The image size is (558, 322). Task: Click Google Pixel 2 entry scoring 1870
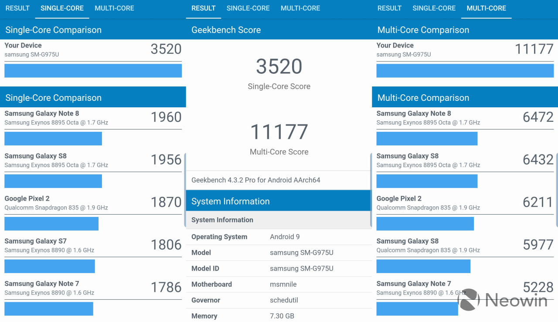click(93, 212)
